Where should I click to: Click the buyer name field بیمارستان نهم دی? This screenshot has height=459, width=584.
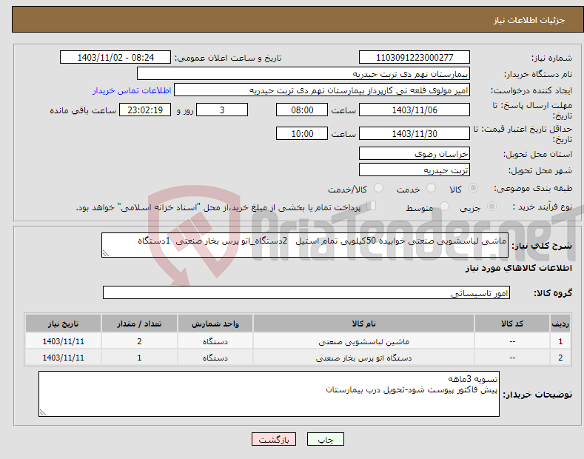click(x=303, y=74)
